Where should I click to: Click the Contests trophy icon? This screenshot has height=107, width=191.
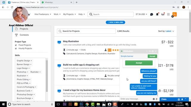pyautogui.click(x=16, y=35)
